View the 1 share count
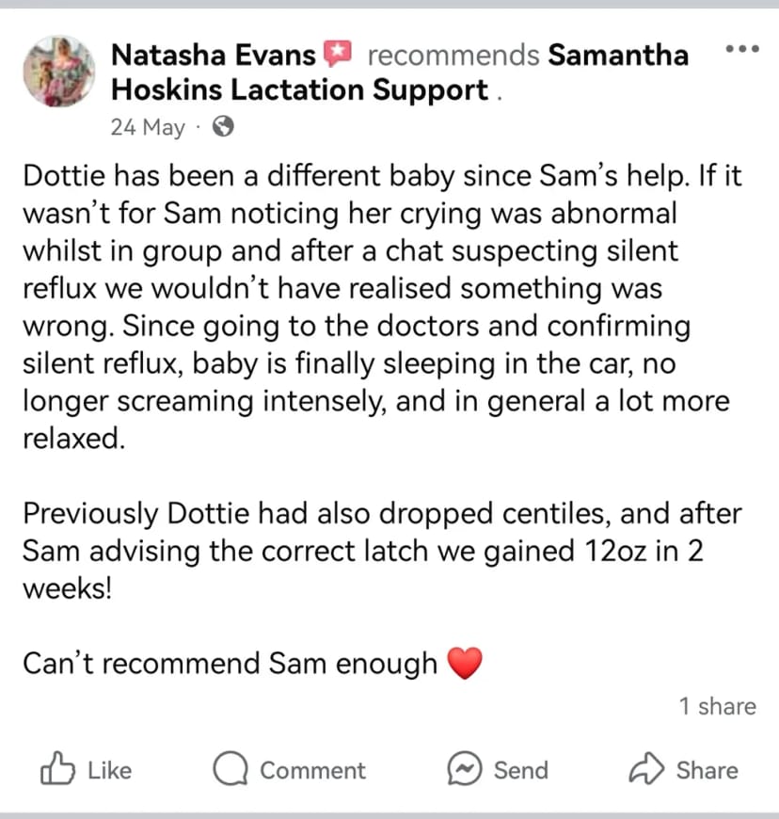The width and height of the screenshot is (779, 819). coord(718,706)
